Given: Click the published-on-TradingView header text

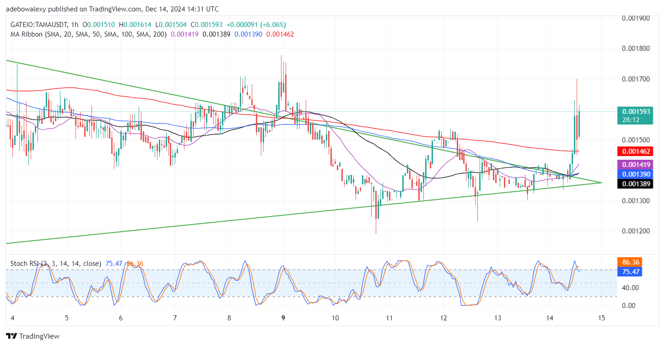Looking at the screenshot, I should point(112,9).
